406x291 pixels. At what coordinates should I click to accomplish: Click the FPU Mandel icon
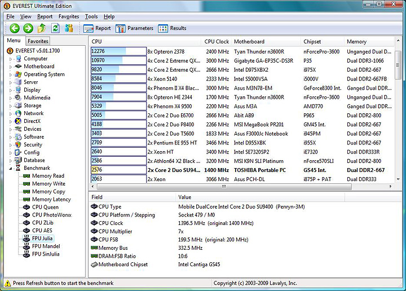pyautogui.click(x=27, y=246)
